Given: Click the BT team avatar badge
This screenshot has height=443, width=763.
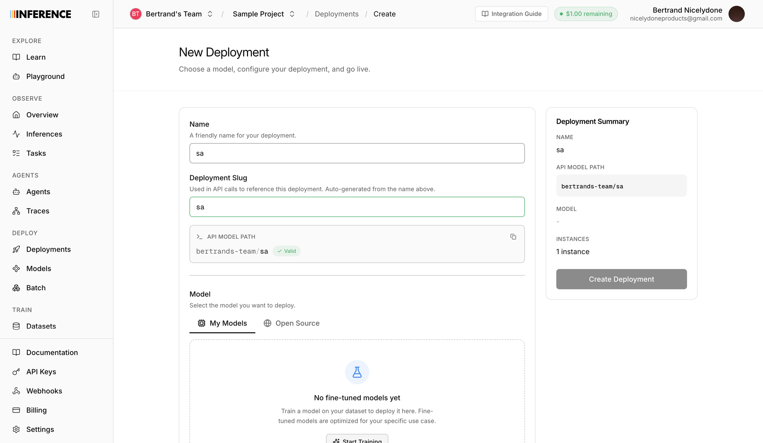Looking at the screenshot, I should (136, 14).
